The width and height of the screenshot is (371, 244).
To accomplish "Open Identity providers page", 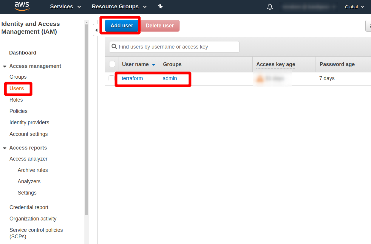I will [29, 122].
